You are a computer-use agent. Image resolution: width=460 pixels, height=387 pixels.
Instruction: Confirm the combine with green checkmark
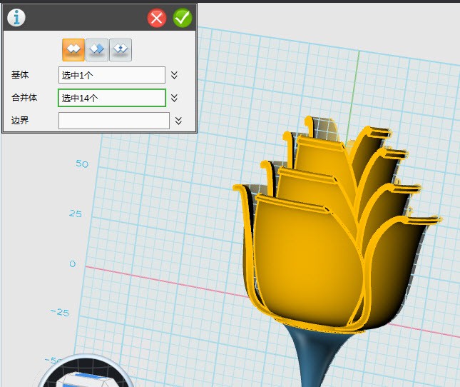pos(183,18)
